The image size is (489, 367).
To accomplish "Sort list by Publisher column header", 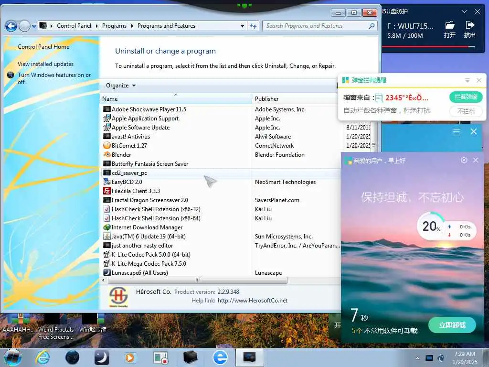I will point(296,98).
